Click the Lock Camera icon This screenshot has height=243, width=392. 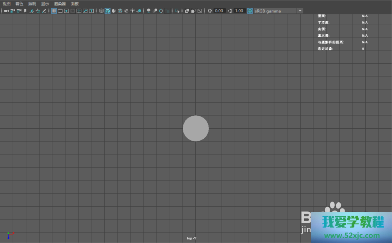pyautogui.click(x=13, y=11)
